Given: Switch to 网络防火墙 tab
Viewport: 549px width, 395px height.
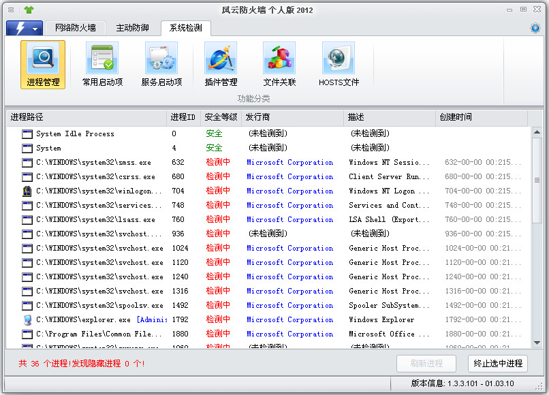Looking at the screenshot, I should pos(76,28).
